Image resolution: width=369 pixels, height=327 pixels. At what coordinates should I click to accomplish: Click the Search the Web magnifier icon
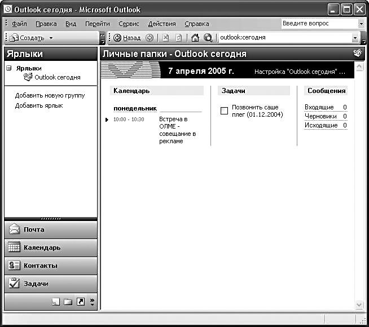coord(208,38)
